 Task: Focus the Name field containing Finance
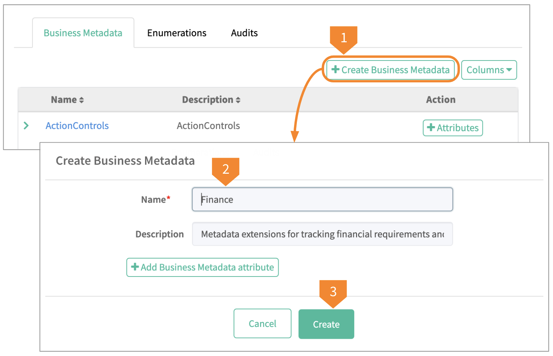(322, 199)
